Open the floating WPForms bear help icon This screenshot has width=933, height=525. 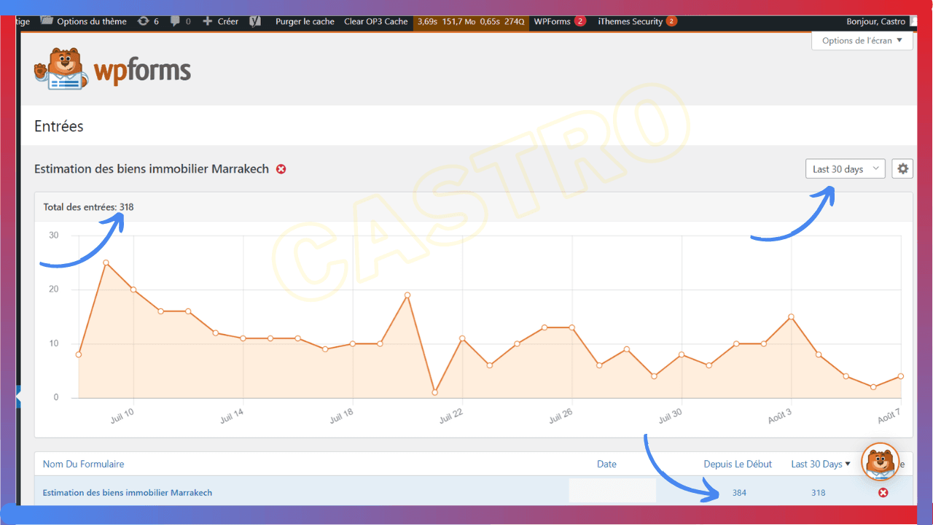click(x=881, y=462)
